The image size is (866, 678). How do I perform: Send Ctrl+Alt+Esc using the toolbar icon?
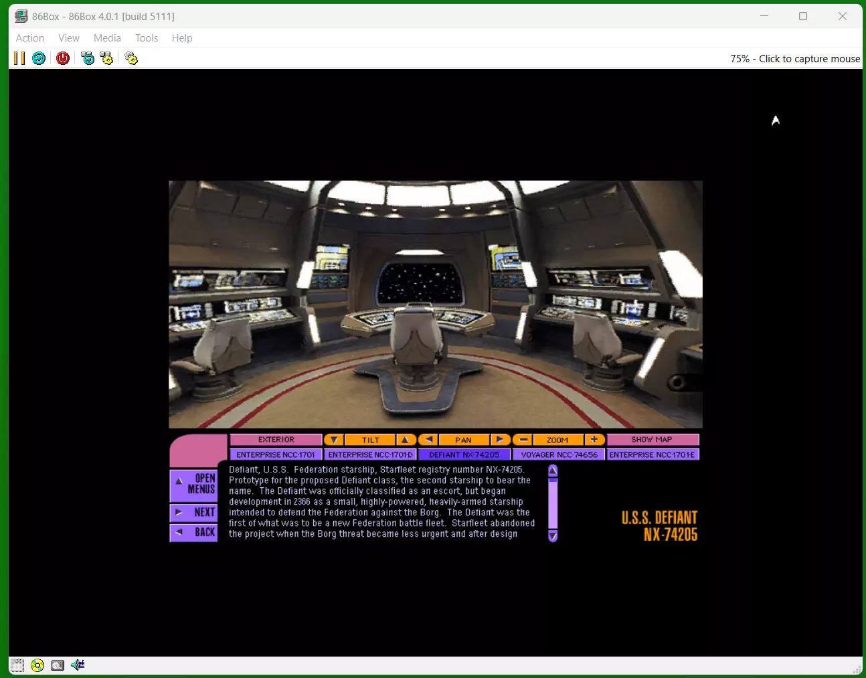(106, 58)
